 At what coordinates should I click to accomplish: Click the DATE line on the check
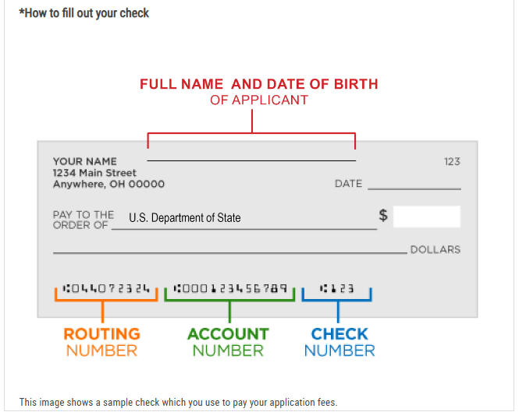click(x=414, y=188)
